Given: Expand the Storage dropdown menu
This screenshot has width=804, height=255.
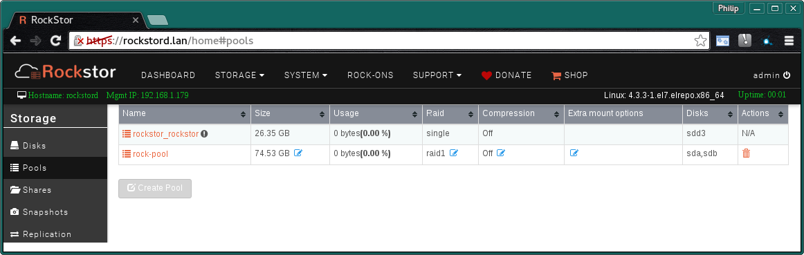Looking at the screenshot, I should (239, 75).
